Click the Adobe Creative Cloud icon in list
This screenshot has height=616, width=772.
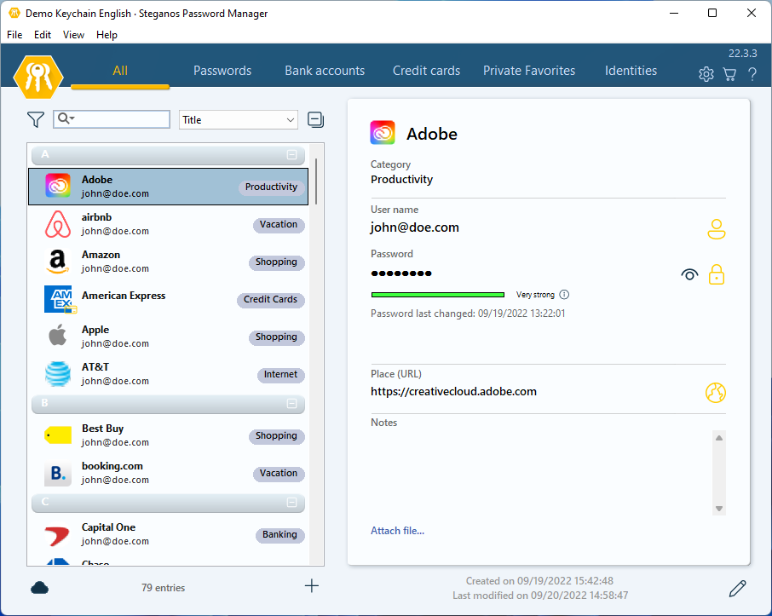click(x=58, y=186)
